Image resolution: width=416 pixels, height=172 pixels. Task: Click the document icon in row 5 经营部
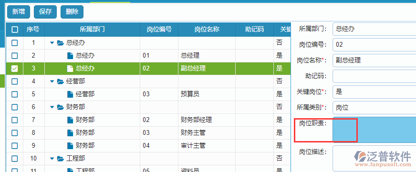click(70, 94)
